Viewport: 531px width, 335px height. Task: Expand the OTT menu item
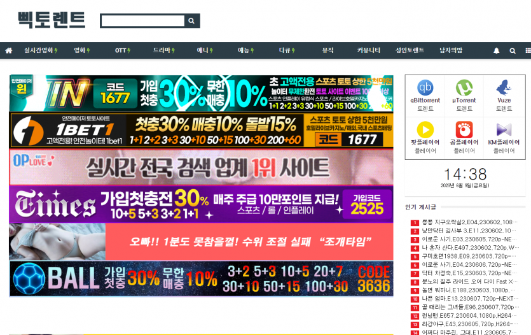[122, 50]
